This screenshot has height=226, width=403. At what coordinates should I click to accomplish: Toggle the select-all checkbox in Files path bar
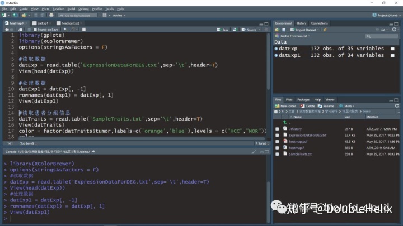pyautogui.click(x=276, y=112)
